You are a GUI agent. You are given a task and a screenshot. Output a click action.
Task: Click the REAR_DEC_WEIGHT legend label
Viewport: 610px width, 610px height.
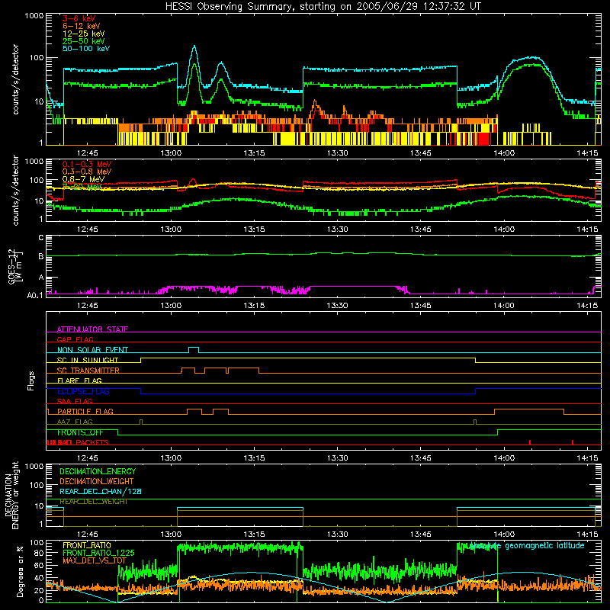point(94,502)
